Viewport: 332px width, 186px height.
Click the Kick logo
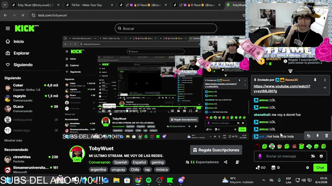[x=27, y=28]
